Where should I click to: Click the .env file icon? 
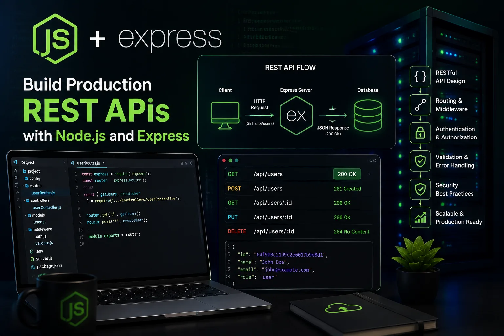(x=32, y=251)
